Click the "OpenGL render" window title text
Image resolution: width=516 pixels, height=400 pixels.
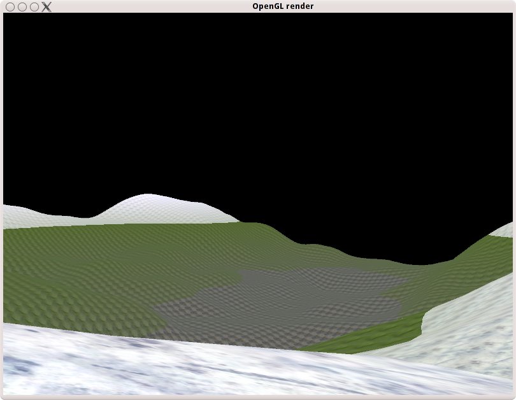point(283,6)
